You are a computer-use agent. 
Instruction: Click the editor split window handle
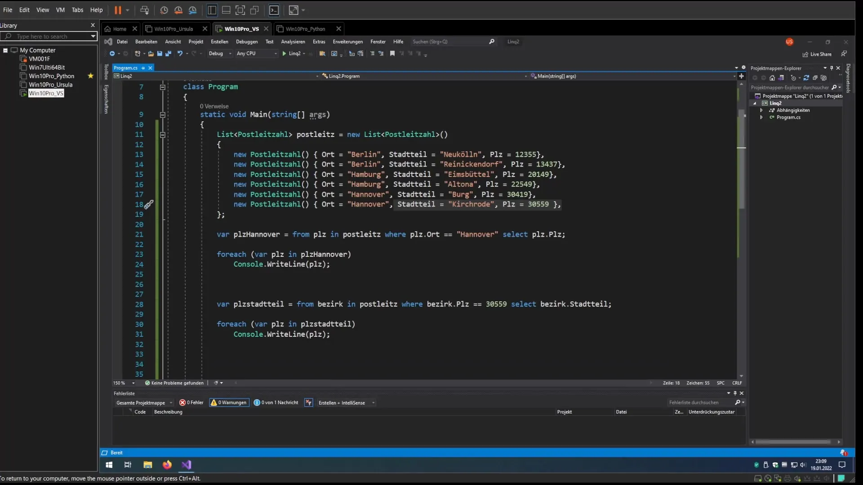pyautogui.click(x=741, y=76)
